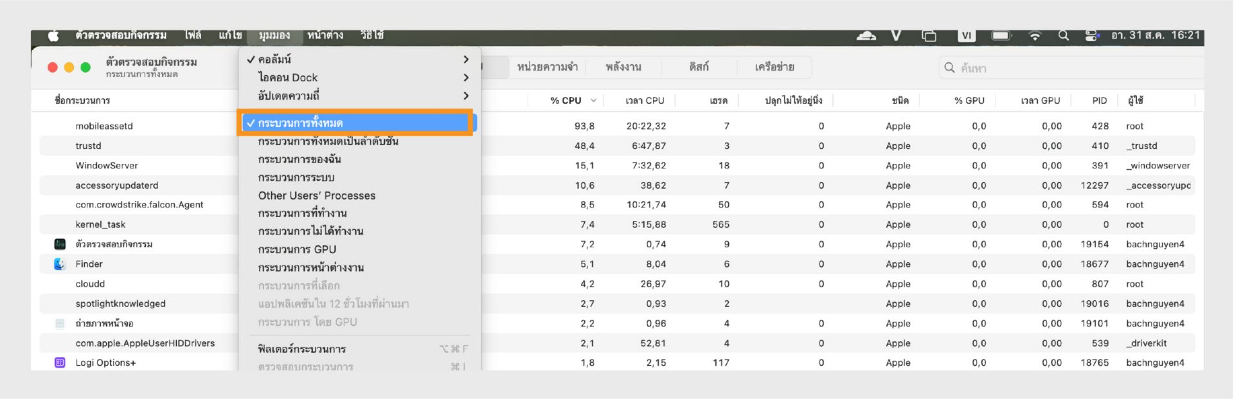Click CPU time value 20:22,32
This screenshot has width=1234, height=399.
646,126
